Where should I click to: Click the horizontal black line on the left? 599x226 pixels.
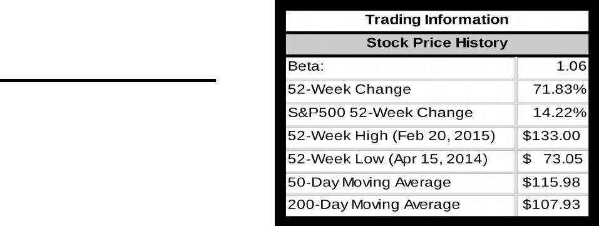[108, 80]
